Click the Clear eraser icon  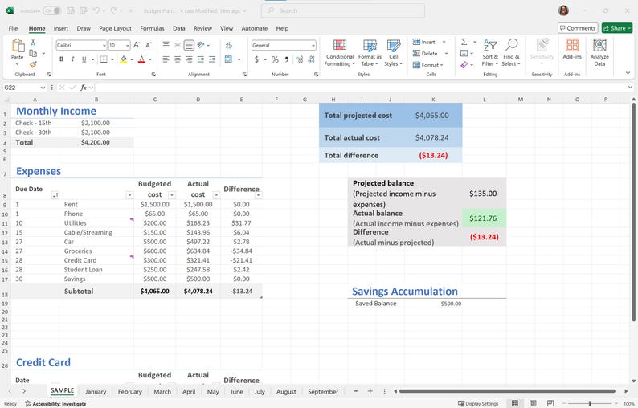coord(464,65)
